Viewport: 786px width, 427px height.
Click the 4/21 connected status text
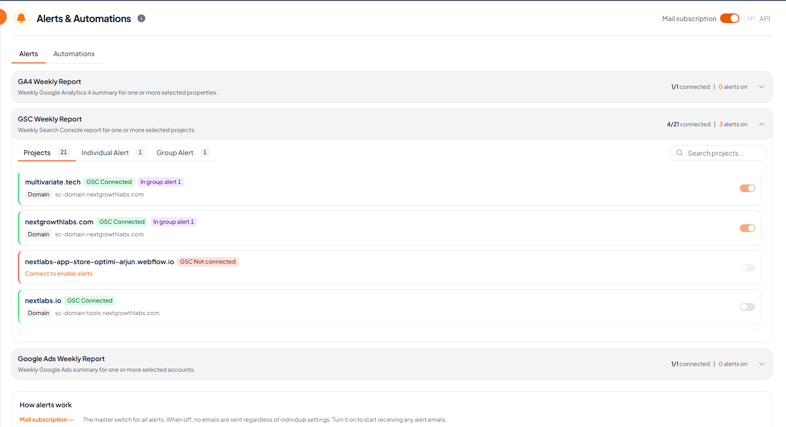point(688,124)
